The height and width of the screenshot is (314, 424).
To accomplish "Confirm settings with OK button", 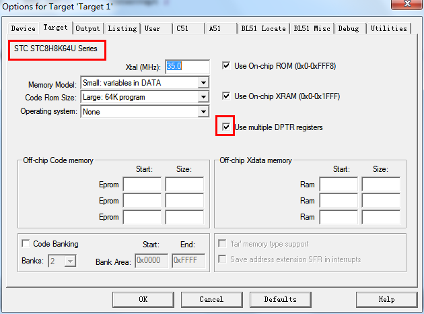I will (143, 299).
